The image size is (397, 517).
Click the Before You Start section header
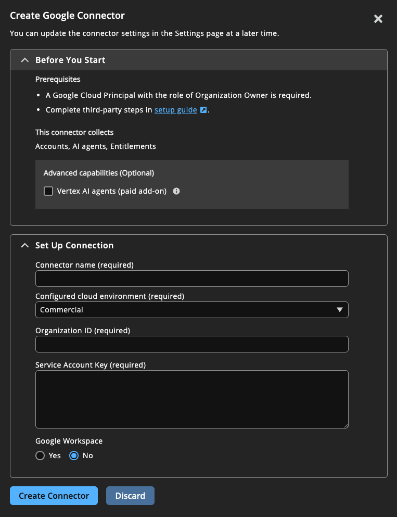point(70,60)
